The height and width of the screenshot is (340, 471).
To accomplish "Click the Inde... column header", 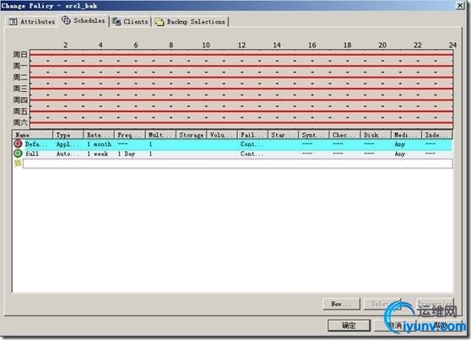I will tap(437, 135).
